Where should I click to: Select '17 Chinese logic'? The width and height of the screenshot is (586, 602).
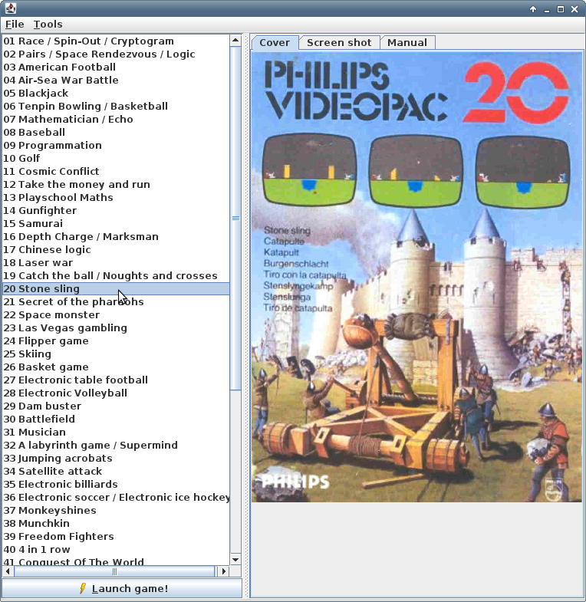tap(116, 250)
